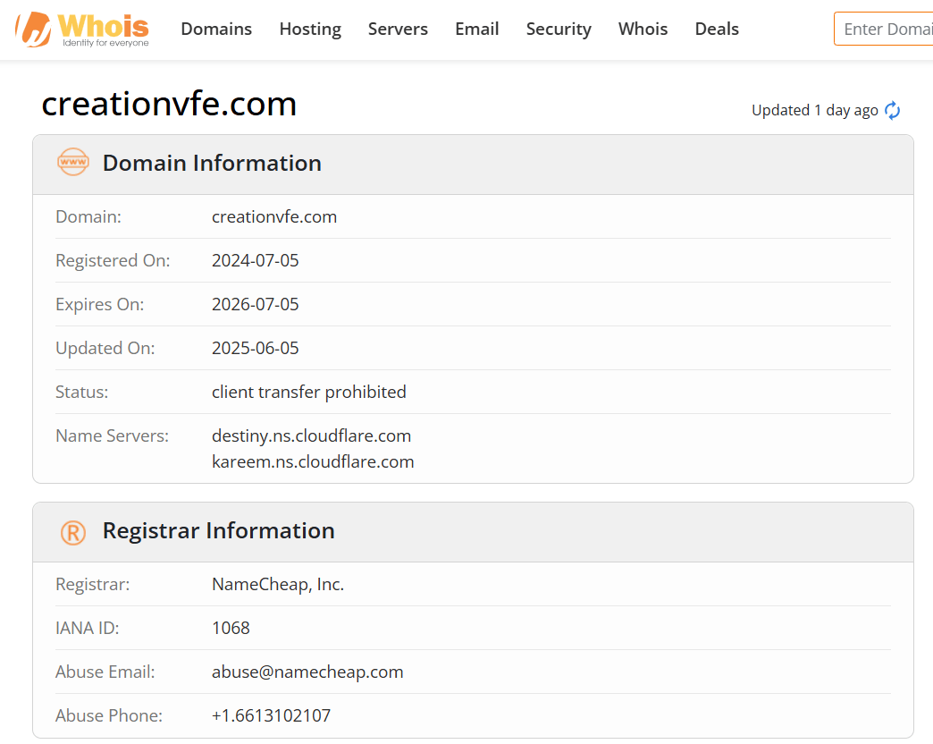Click the registered date 2024-07-05
The height and width of the screenshot is (744, 933).
(x=256, y=261)
